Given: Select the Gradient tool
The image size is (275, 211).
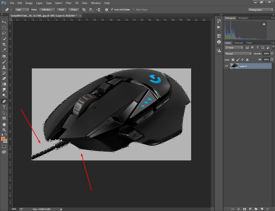Looking at the screenshot, I should point(4,84).
